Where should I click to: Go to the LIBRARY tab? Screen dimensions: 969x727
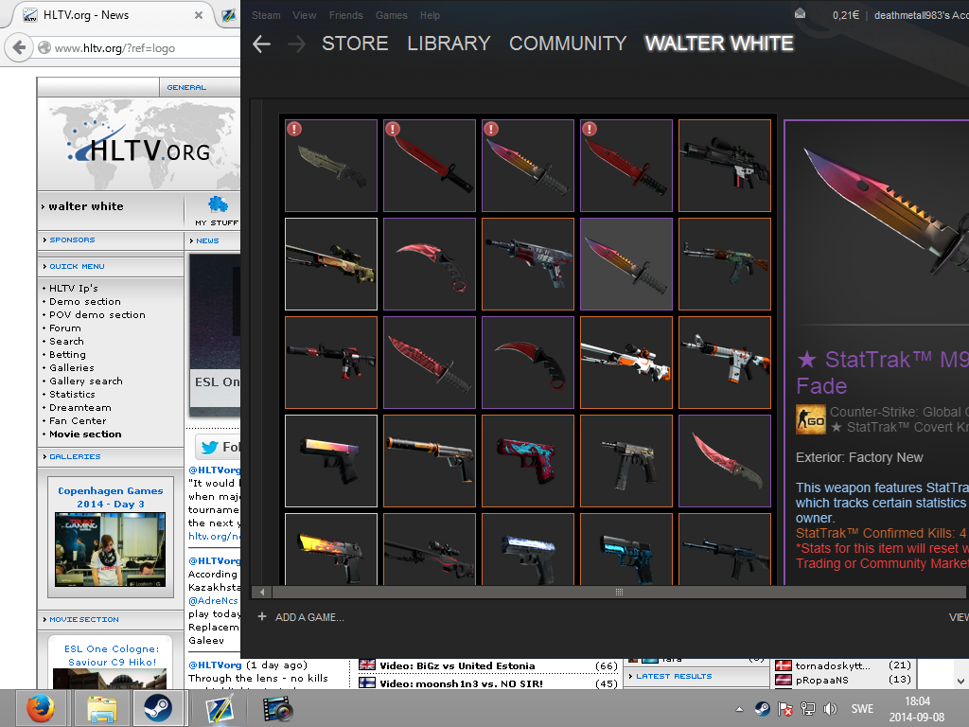click(x=449, y=44)
